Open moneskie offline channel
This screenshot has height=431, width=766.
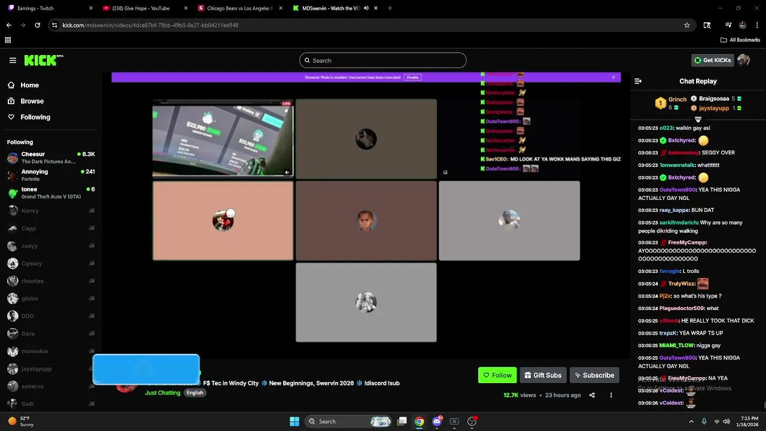[51, 351]
